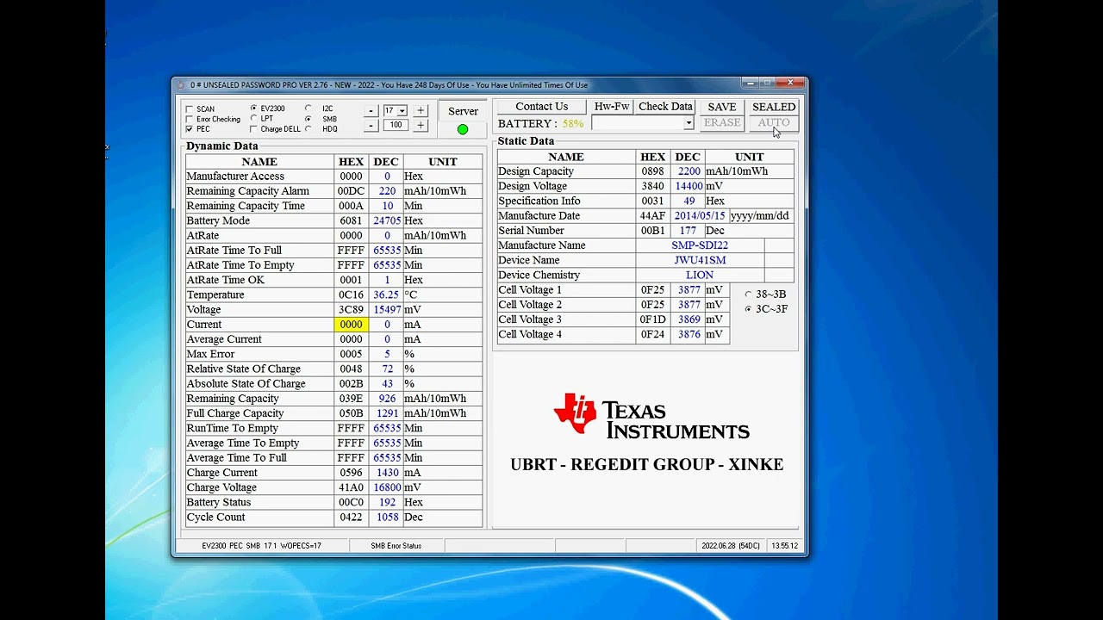Image resolution: width=1103 pixels, height=620 pixels.
Task: Select the LPT radio button
Action: click(x=253, y=119)
